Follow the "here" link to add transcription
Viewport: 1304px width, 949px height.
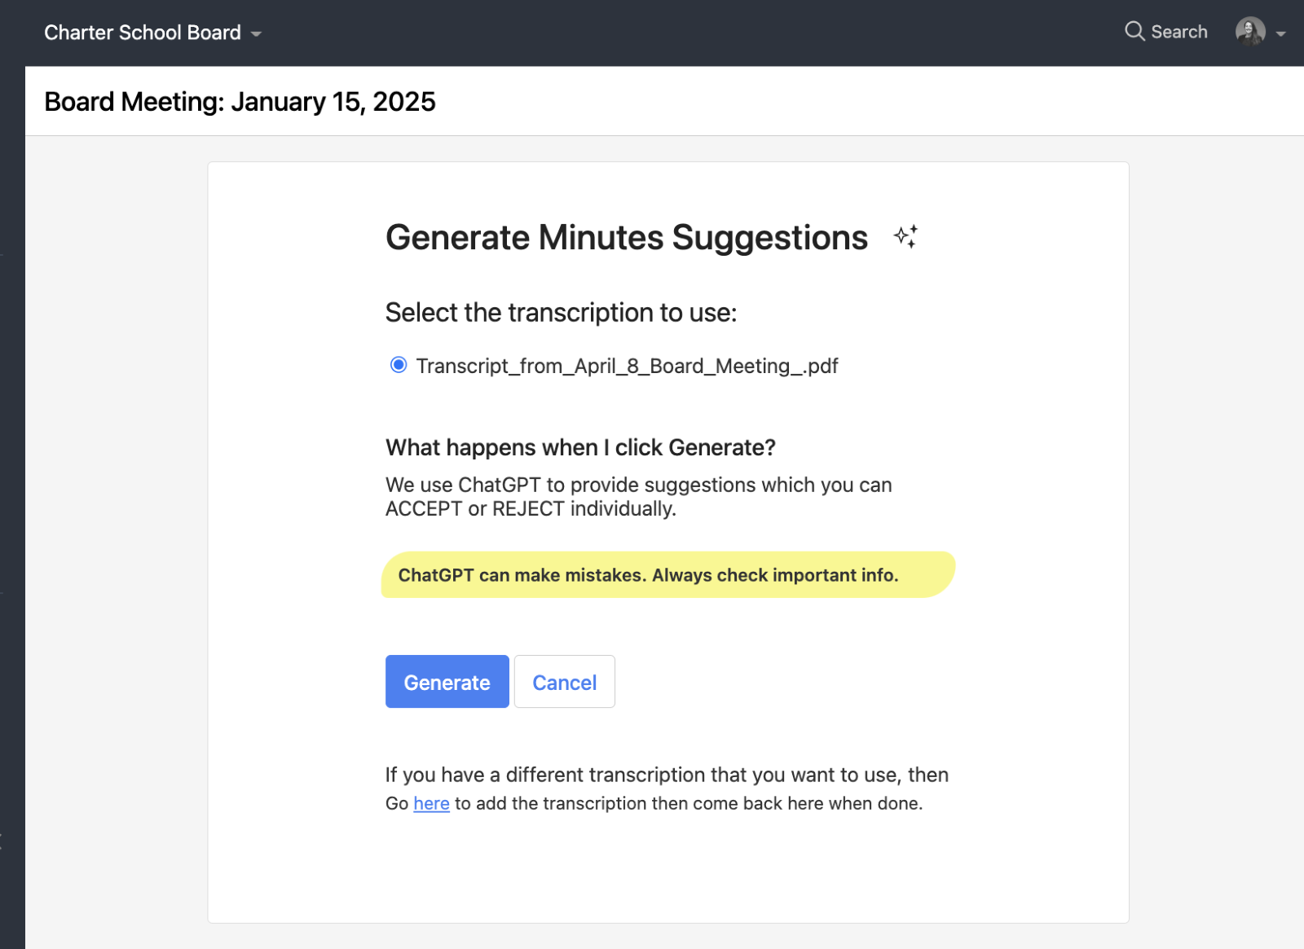click(x=431, y=803)
